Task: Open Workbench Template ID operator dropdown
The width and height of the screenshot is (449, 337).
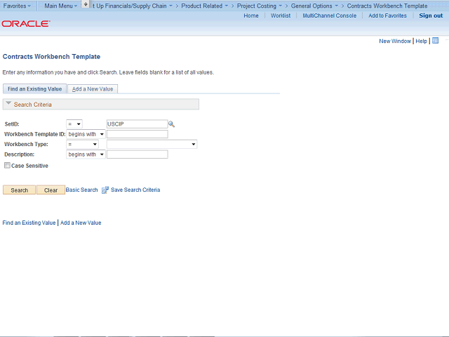Action: pyautogui.click(x=86, y=134)
